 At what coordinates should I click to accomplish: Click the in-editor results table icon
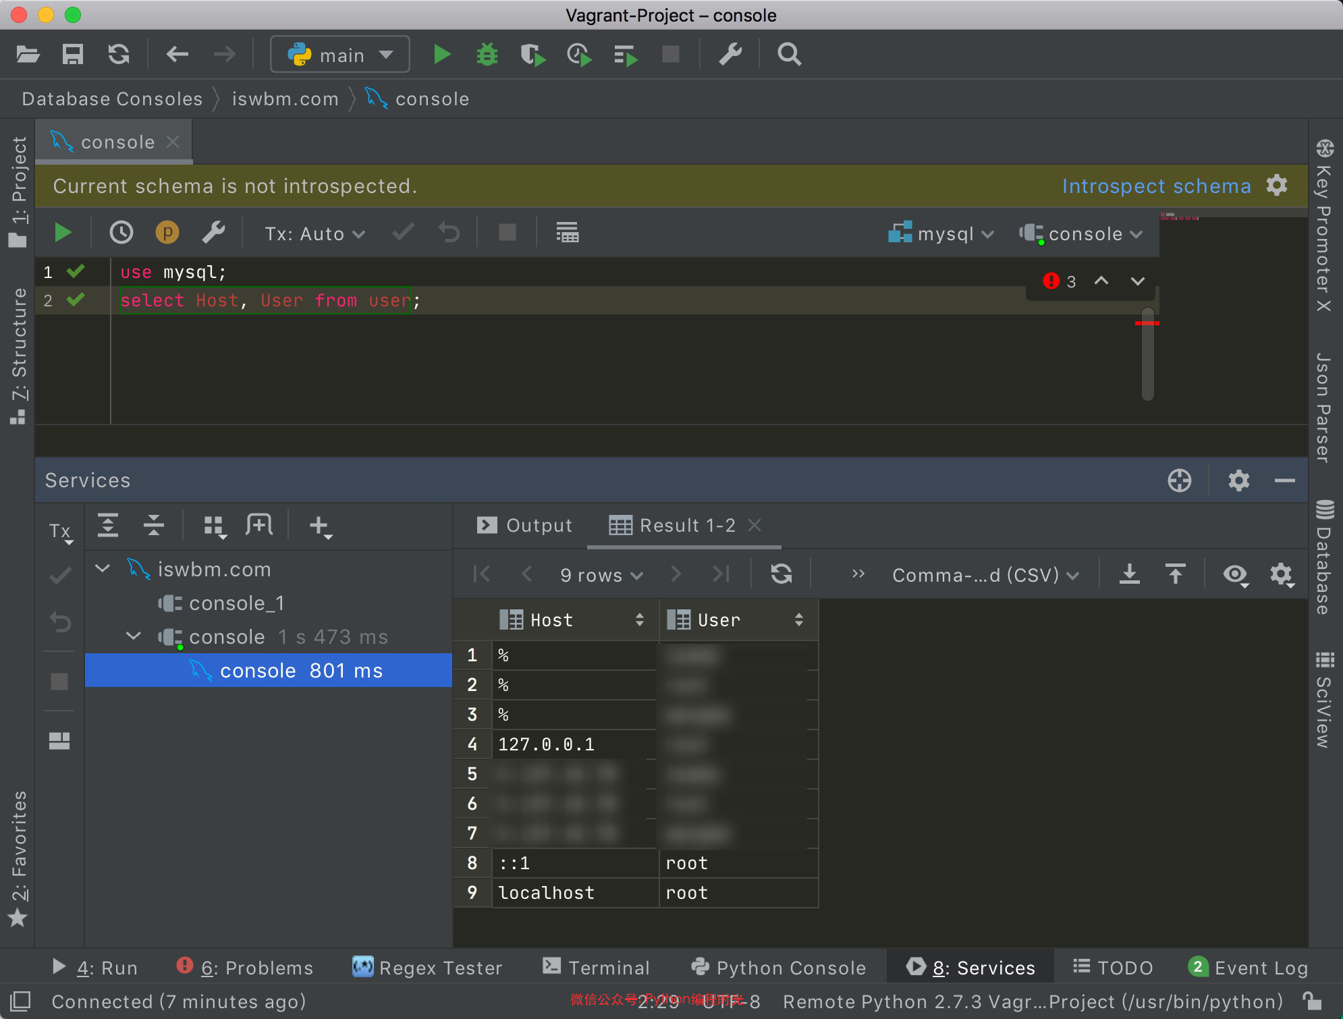[567, 233]
